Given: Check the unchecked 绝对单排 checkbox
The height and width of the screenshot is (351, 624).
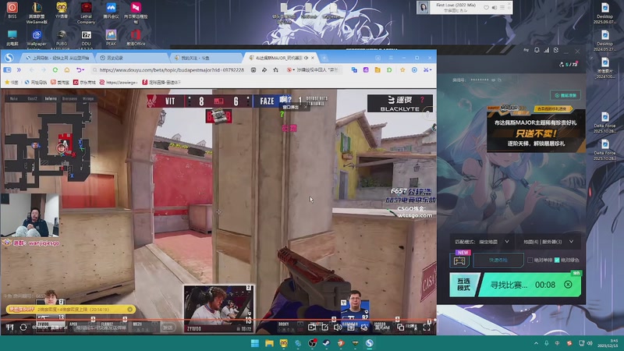Looking at the screenshot, I should [x=530, y=261].
